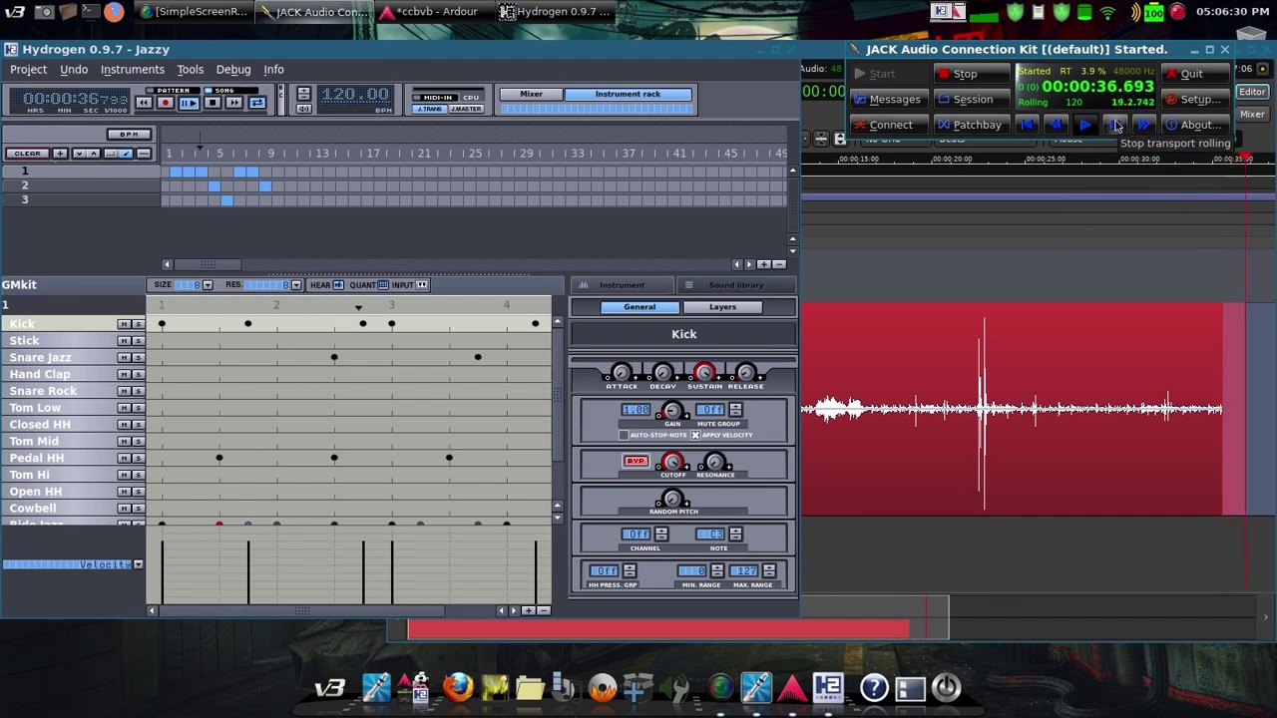Open Firefox from the dock

[457, 688]
